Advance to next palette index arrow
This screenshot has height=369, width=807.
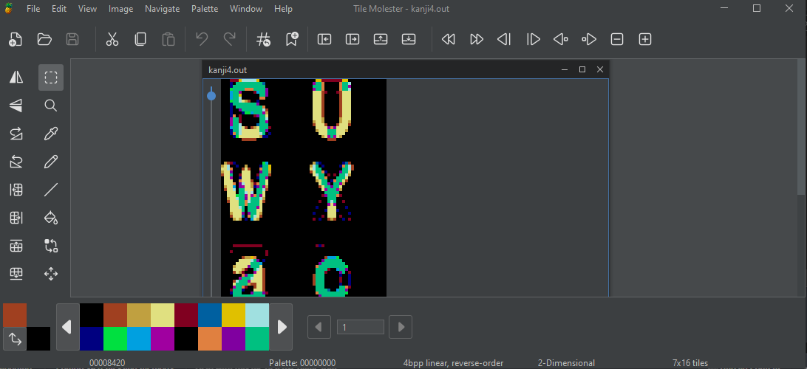pyautogui.click(x=400, y=327)
